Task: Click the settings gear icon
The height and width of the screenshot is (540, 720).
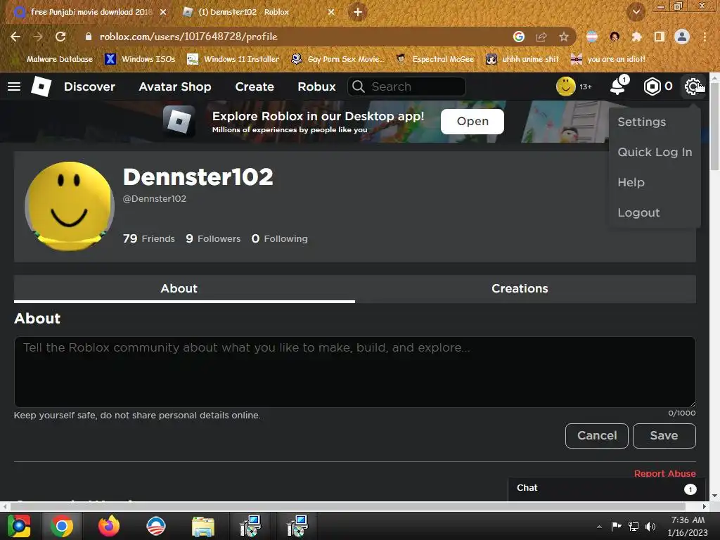Action: (692, 86)
